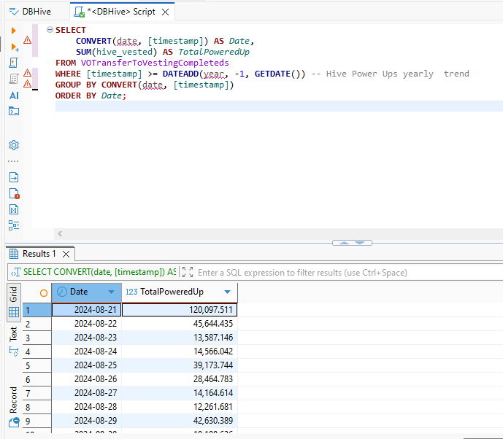503x439 pixels.
Task: Select the 28,464.783 value cell
Action: click(x=180, y=379)
